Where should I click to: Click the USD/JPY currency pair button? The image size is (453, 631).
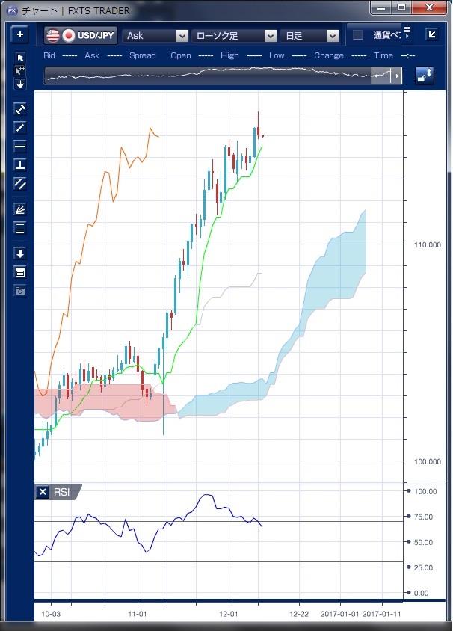pos(80,35)
